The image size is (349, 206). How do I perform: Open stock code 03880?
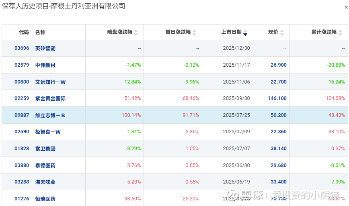22,165
